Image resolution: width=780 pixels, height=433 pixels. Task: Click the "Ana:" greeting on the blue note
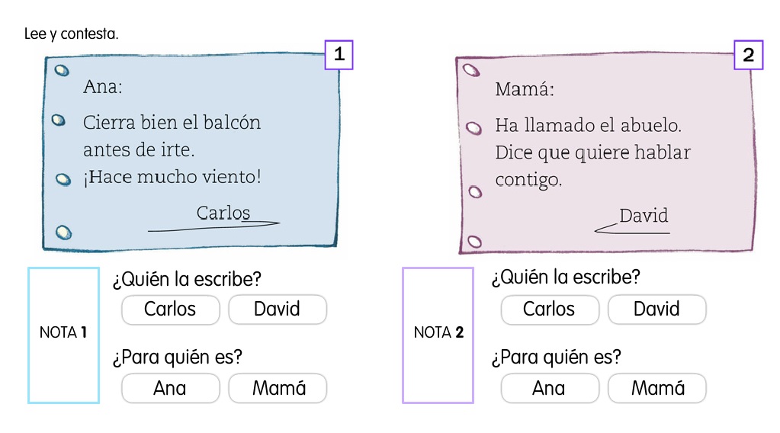tap(102, 87)
